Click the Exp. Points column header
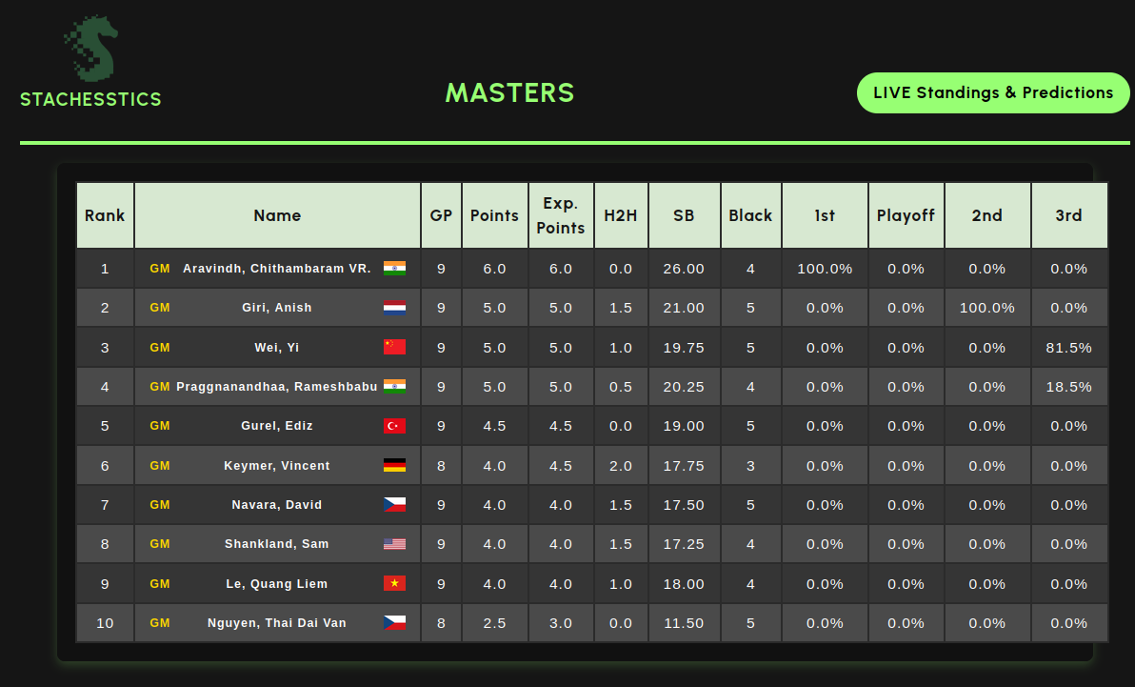 561,215
